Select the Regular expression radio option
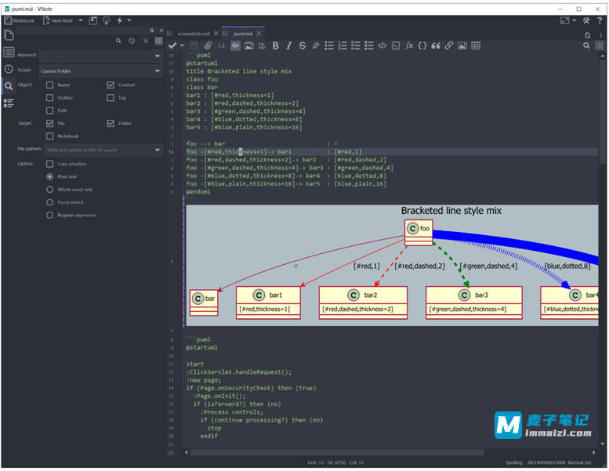The image size is (609, 471). coord(49,215)
